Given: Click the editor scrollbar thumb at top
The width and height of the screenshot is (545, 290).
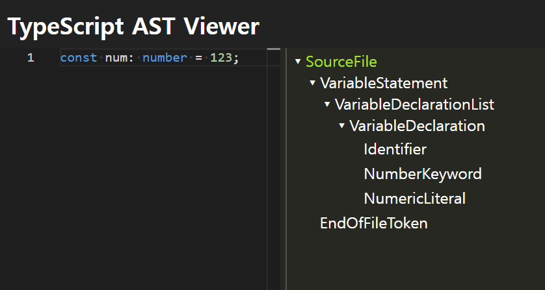Looking at the screenshot, I should click(274, 49).
